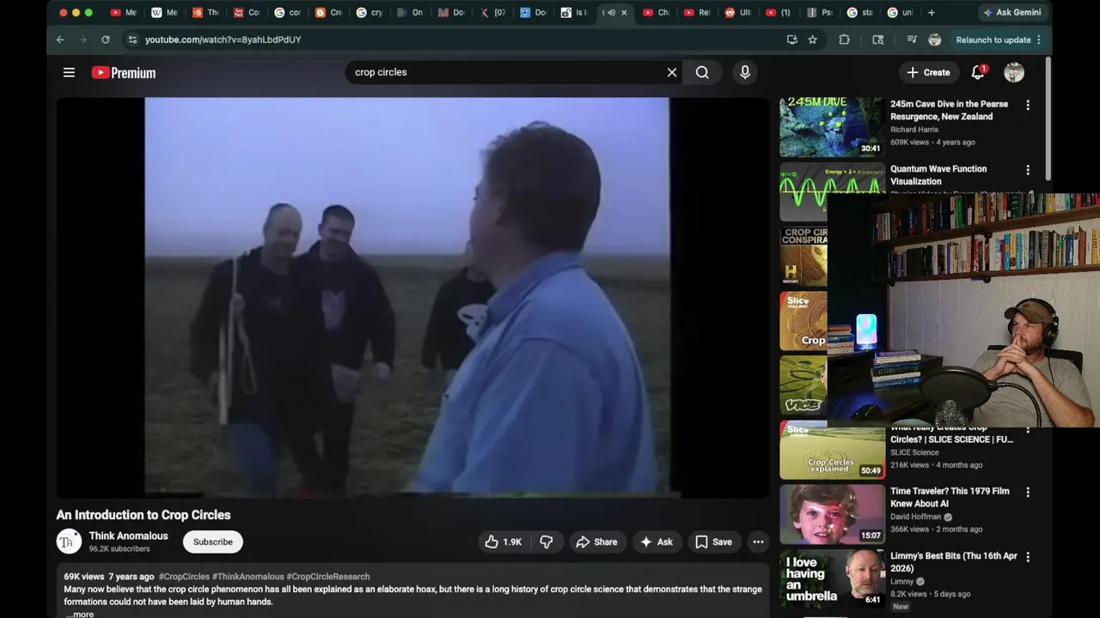Open the David Hoffman channel name
This screenshot has width=1100, height=618.
tap(916, 517)
